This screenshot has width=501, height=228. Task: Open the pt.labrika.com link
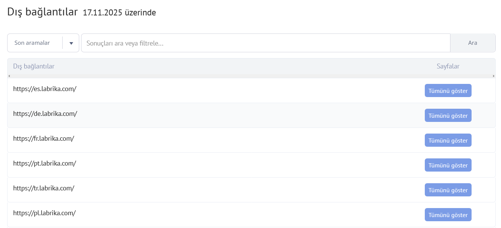click(x=45, y=163)
